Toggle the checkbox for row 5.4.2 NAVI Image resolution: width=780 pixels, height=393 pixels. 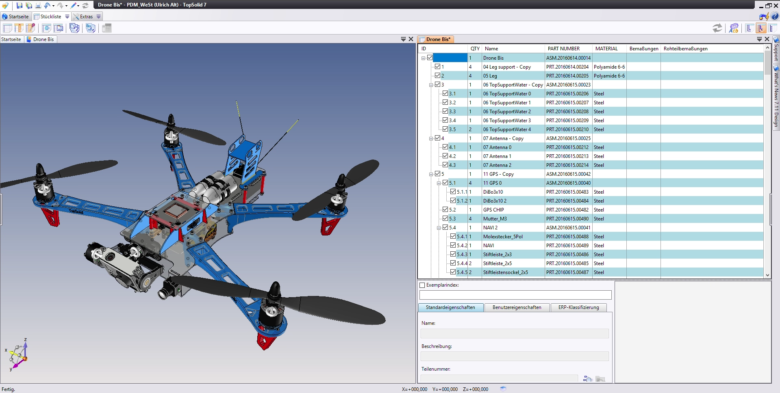tap(453, 245)
